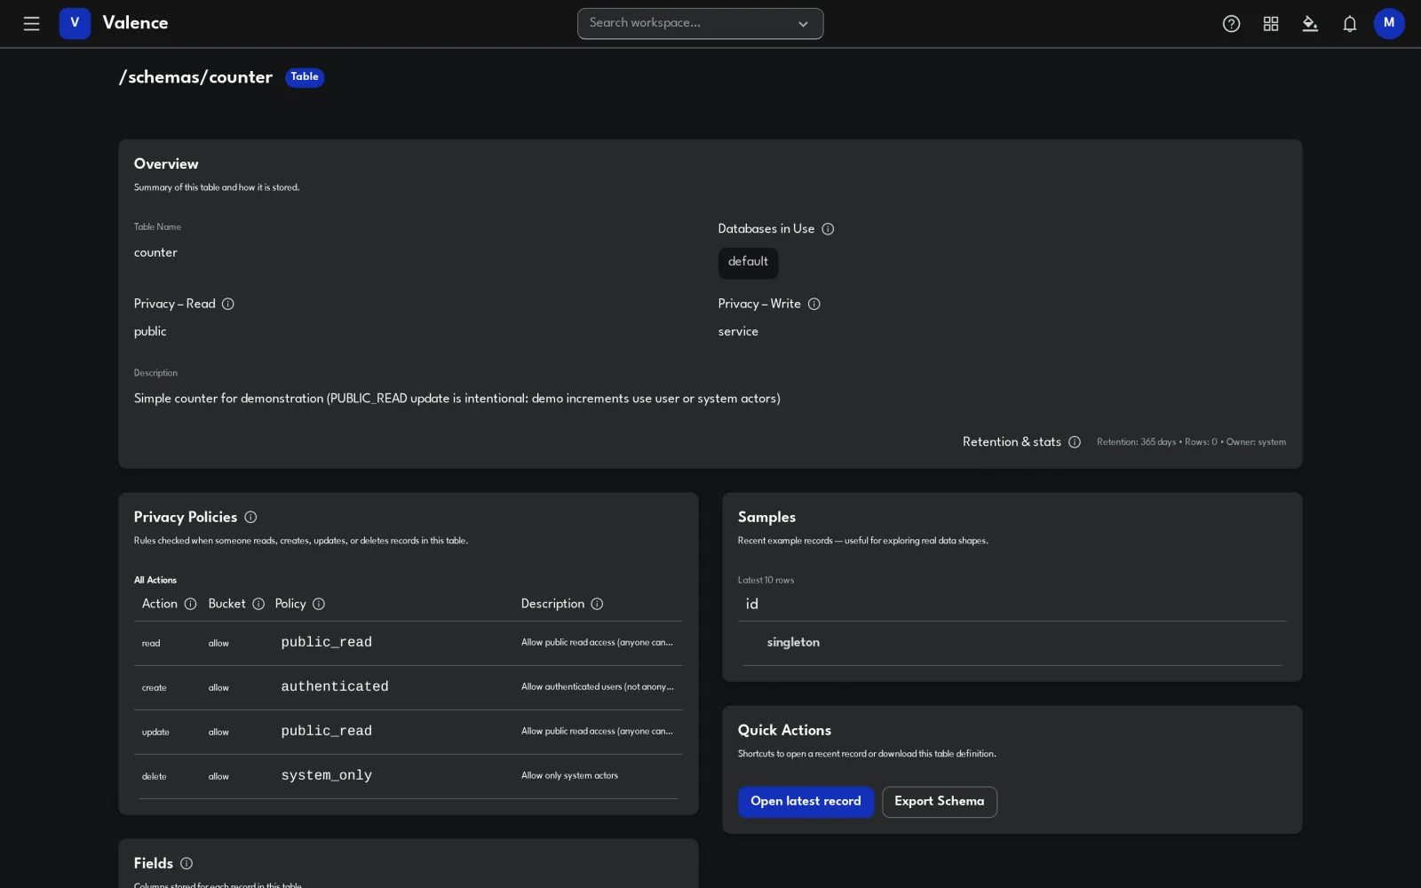Open the user avatar M menu
Image resolution: width=1421 pixels, height=888 pixels.
pyautogui.click(x=1389, y=23)
